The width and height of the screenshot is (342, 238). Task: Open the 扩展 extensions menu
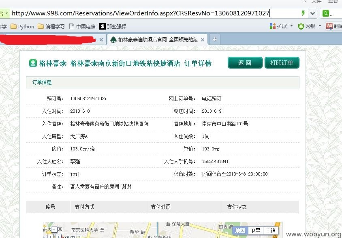click(281, 26)
